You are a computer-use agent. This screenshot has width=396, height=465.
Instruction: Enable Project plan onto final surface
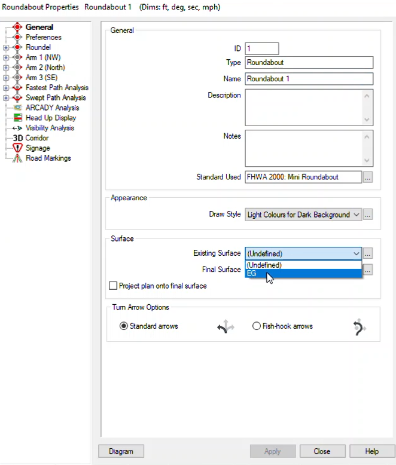tap(113, 286)
